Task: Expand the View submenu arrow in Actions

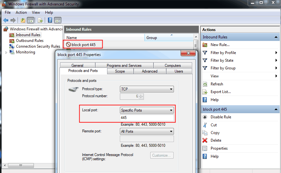Action: (276, 76)
